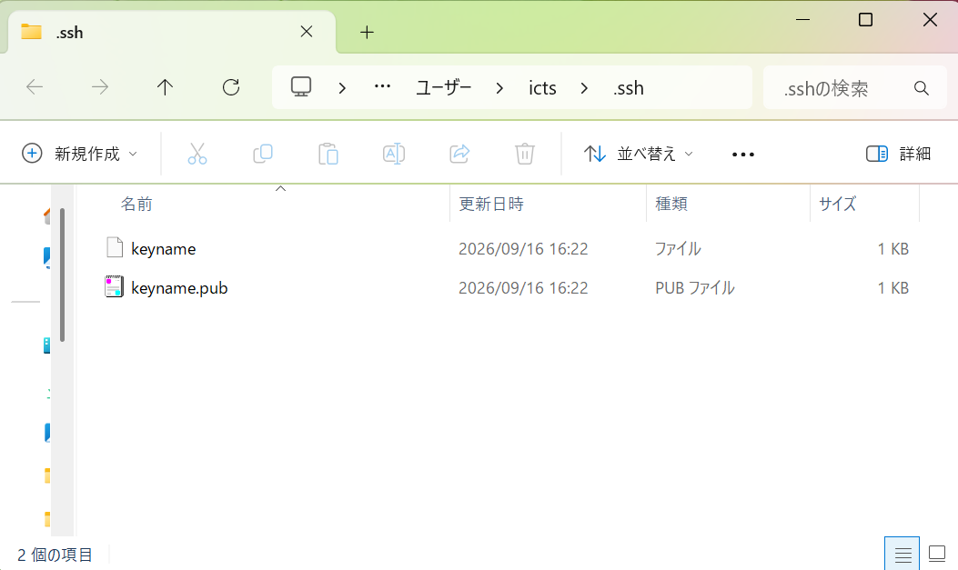Click the keyname.pub file icon
Screen dimensions: 958x570
(x=115, y=286)
